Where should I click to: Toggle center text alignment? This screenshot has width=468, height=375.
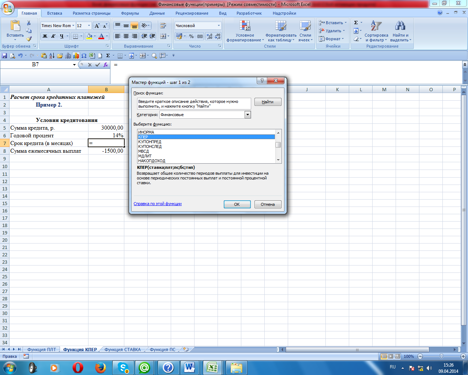[126, 36]
